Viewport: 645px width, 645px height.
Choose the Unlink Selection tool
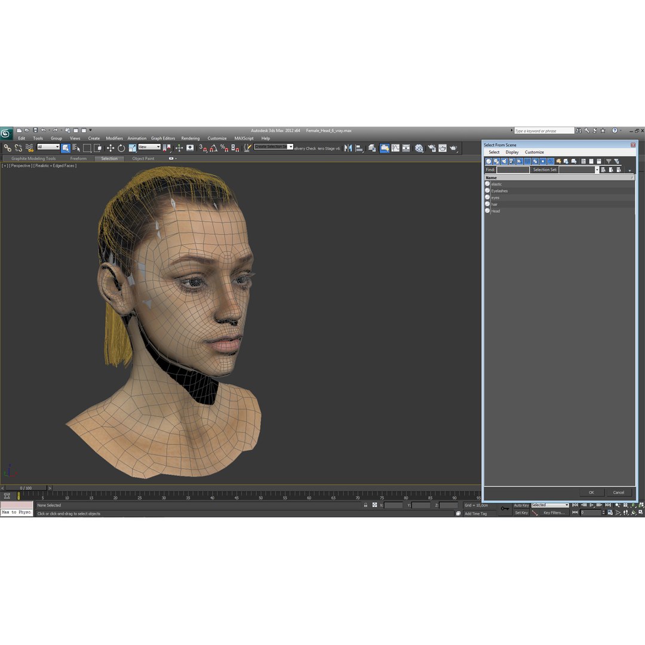[x=19, y=148]
